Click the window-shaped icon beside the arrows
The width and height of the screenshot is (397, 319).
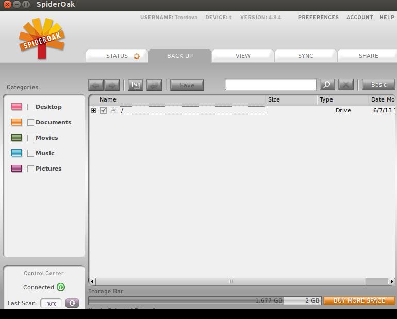pyautogui.click(x=136, y=85)
